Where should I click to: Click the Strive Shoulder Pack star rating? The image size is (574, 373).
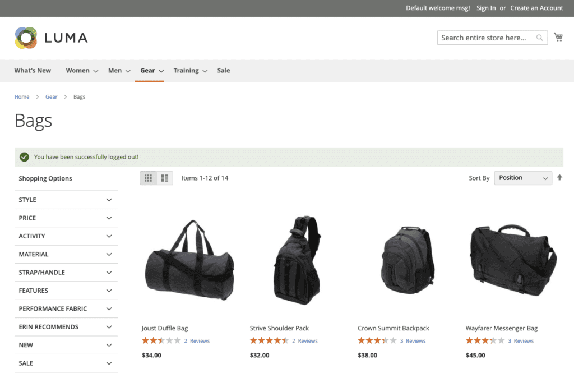269,340
